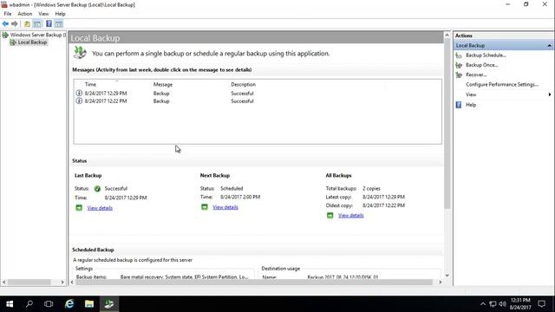
Task: Toggle the console tree pane toolbar icon
Action: (37, 23)
